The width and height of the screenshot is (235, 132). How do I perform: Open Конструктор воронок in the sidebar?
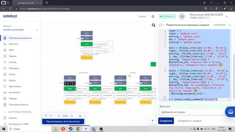pos(20,38)
